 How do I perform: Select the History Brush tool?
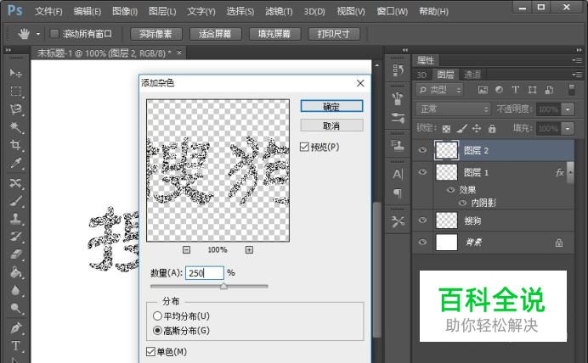click(x=15, y=237)
